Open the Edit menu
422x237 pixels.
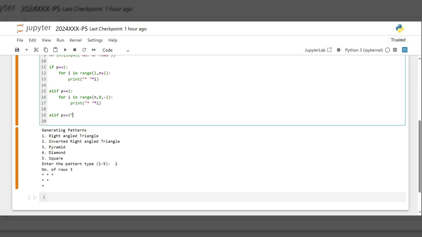tap(32, 40)
